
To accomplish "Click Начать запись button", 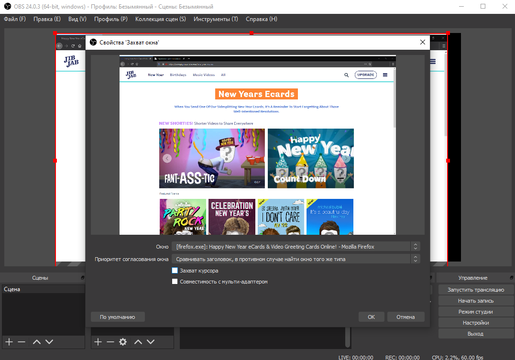I will tap(476, 301).
